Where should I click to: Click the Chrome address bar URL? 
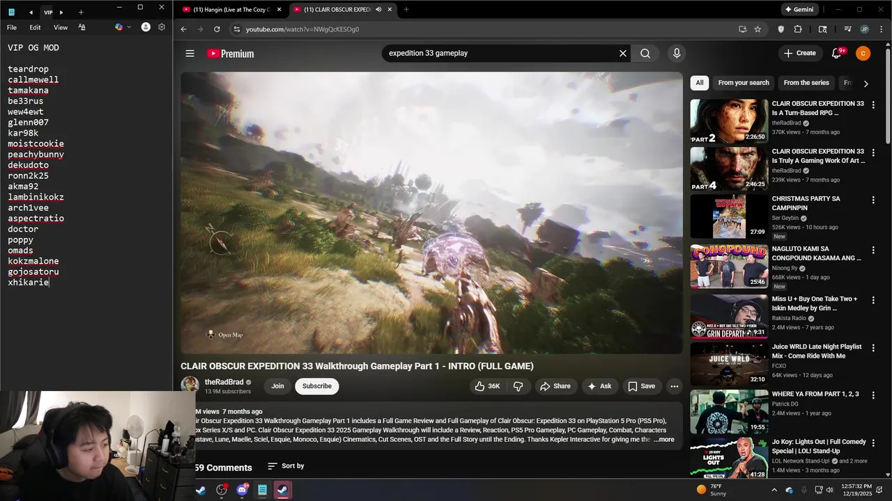point(302,29)
